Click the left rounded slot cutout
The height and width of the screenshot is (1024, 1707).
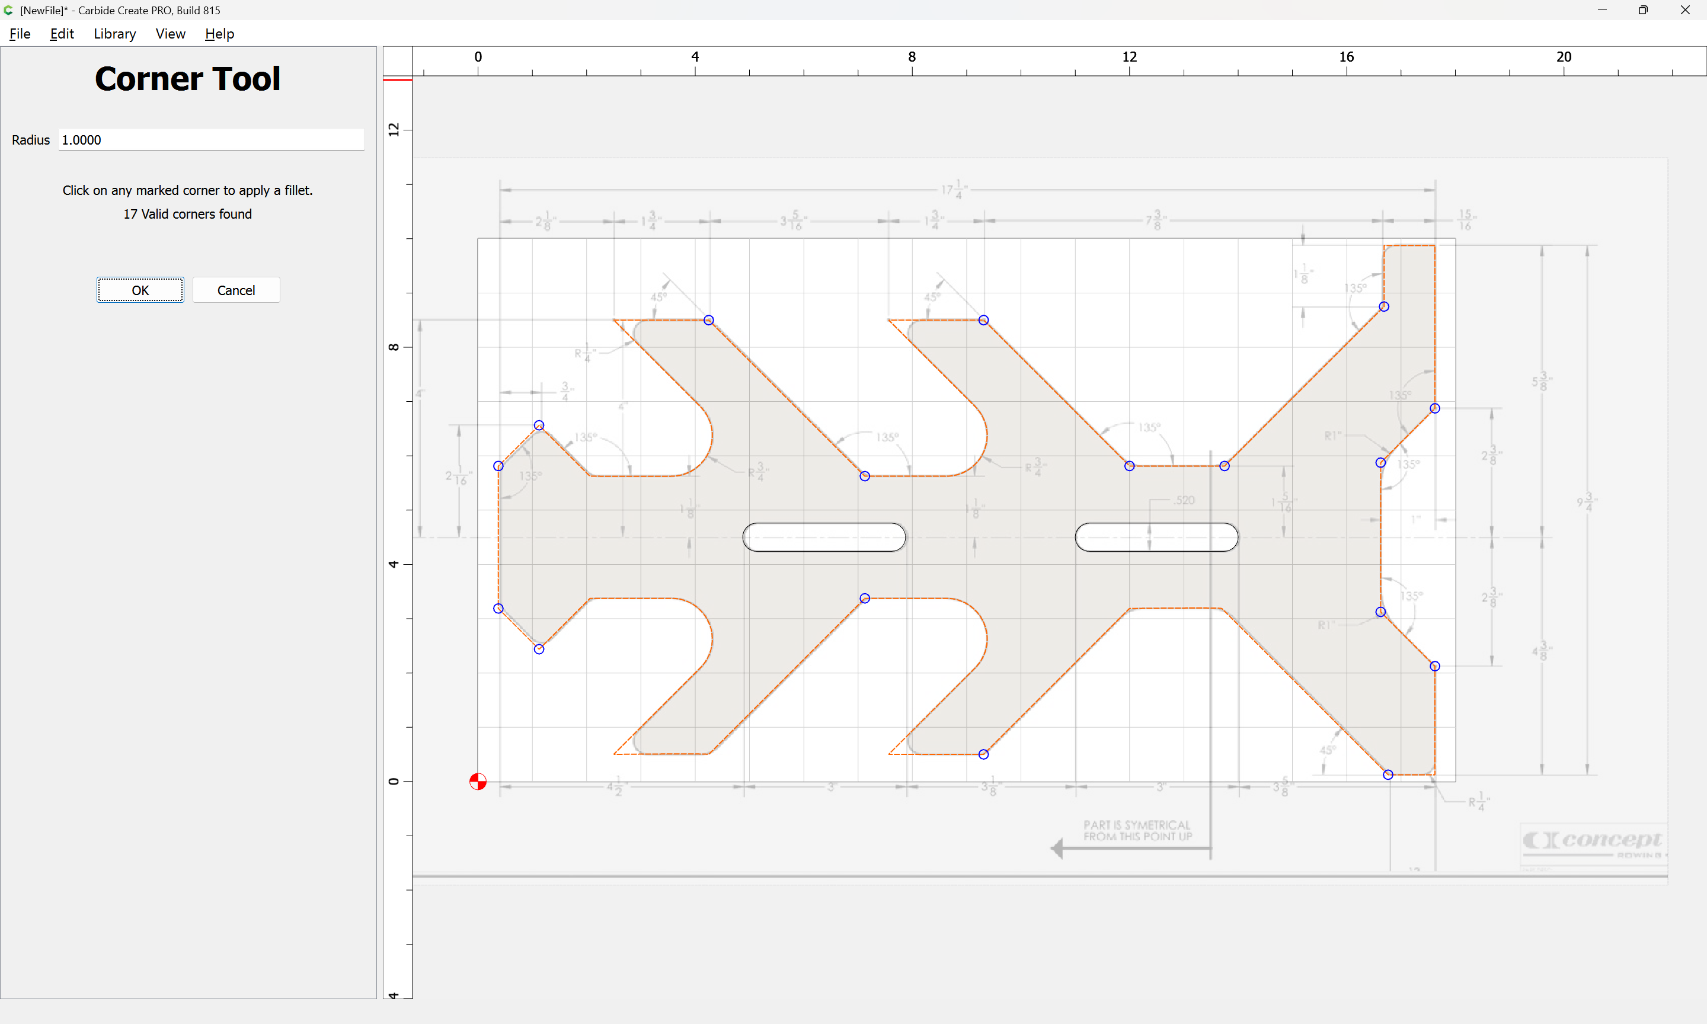pyautogui.click(x=824, y=537)
